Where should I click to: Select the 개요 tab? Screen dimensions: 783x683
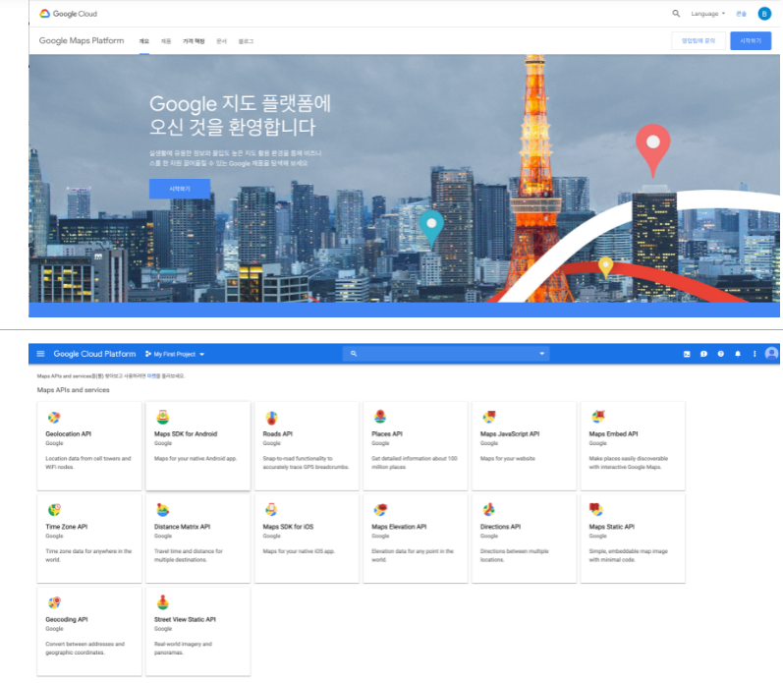(x=143, y=41)
